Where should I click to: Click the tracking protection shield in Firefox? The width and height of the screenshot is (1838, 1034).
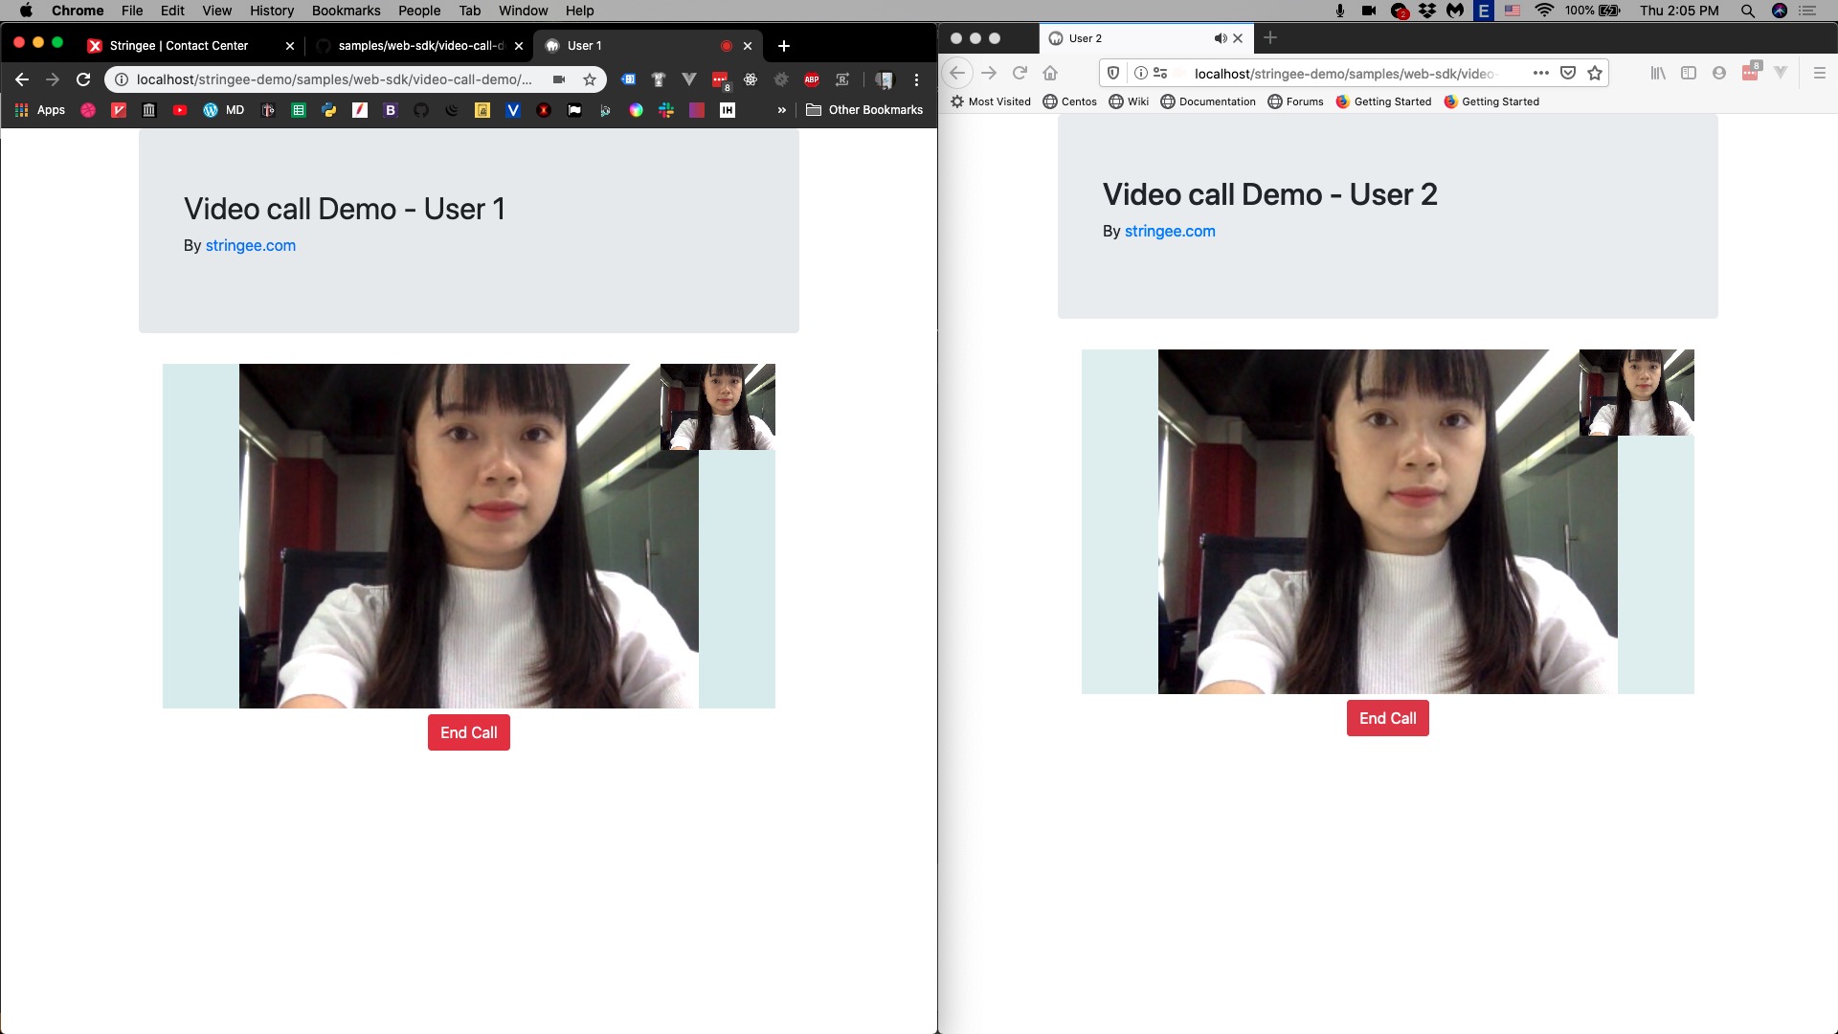click(1112, 73)
